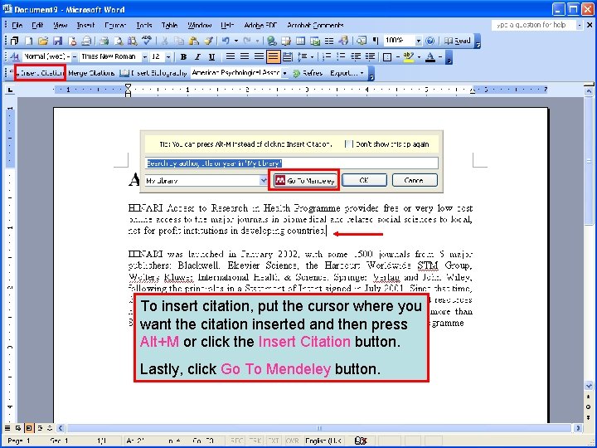Viewport: 597px width, 448px height.
Task: Open the Times New Roman font dropdown
Action: point(144,56)
